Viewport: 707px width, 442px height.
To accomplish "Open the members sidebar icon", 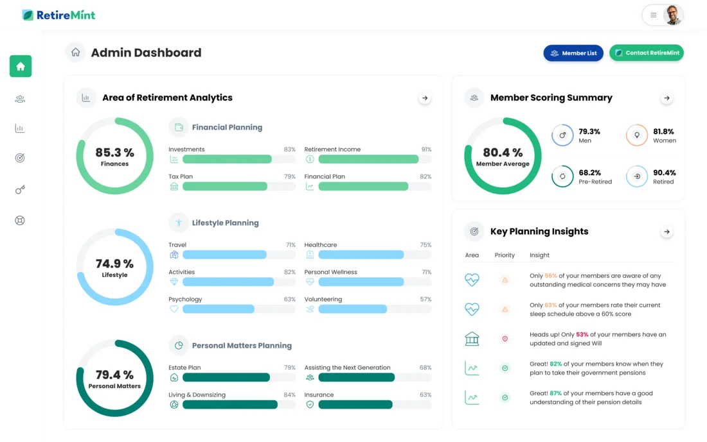I will (x=20, y=99).
